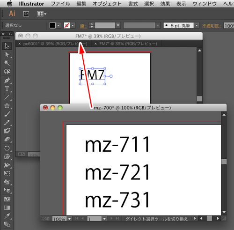Screen dimensions: 234x230
Task: Click the Ai application logo
Action: pos(12,14)
